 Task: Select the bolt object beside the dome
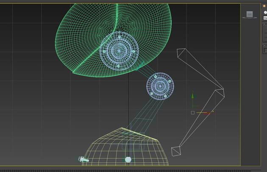(x=83, y=159)
